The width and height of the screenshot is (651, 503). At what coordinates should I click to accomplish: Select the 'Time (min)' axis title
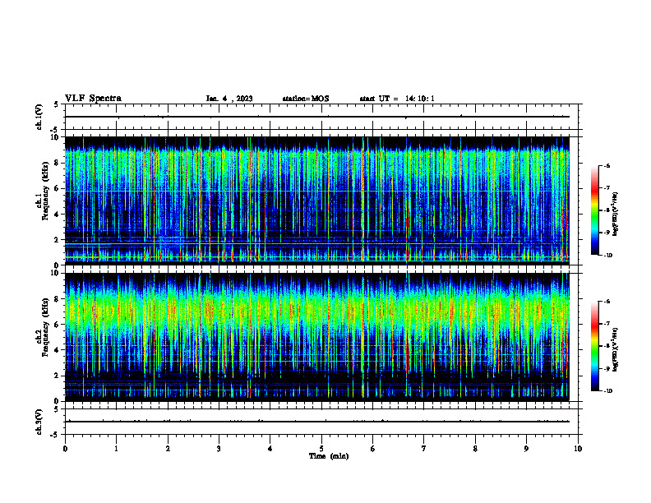[329, 456]
